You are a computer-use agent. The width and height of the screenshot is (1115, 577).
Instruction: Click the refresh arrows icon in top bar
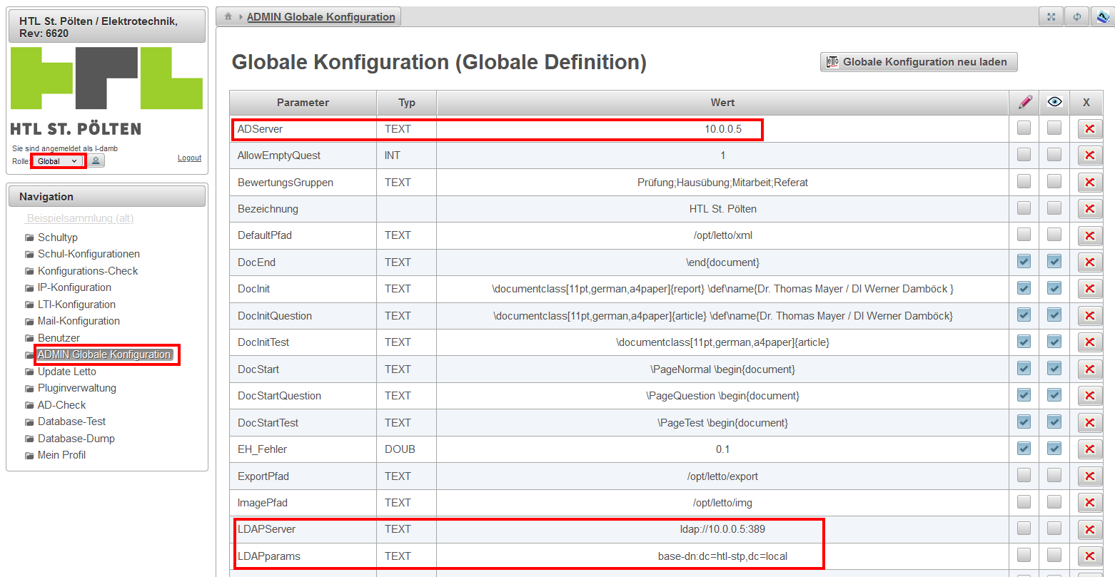click(x=1076, y=17)
